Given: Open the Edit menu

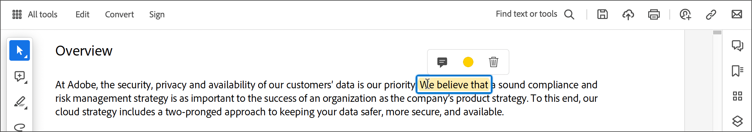Looking at the screenshot, I should click(82, 14).
